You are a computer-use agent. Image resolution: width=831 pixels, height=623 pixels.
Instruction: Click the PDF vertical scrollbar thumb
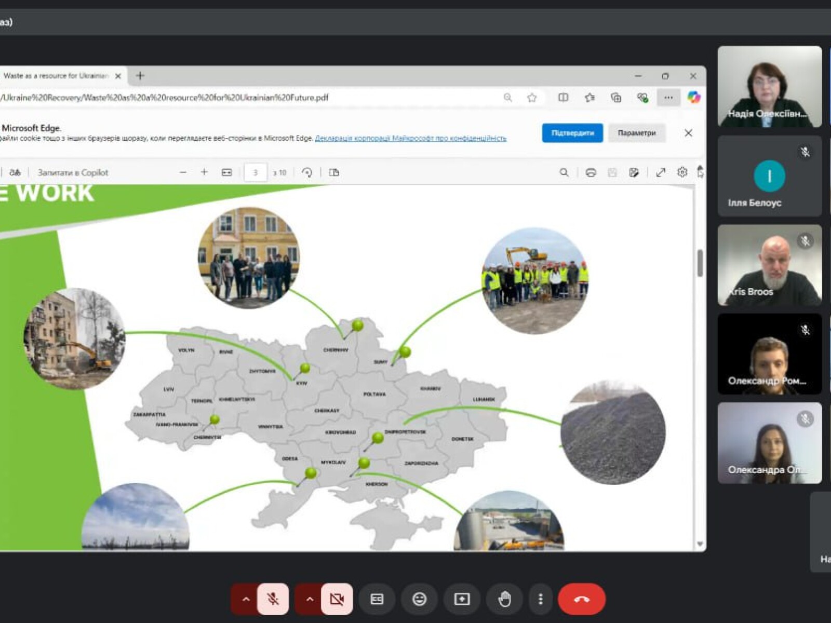700,263
